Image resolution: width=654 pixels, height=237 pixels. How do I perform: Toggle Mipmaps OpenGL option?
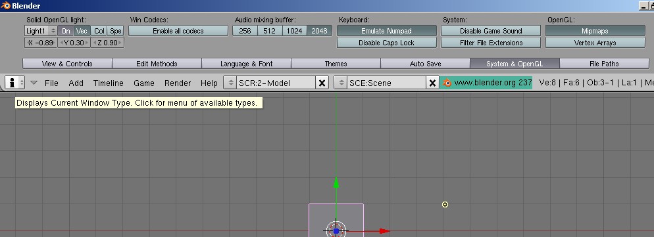(x=595, y=31)
